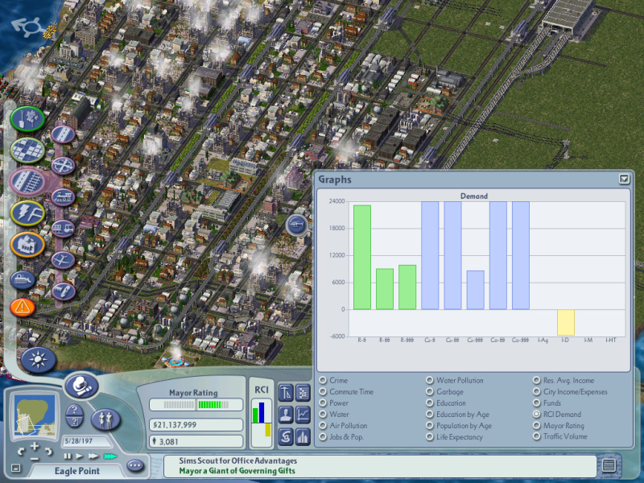Viewport: 644px width, 483px height.
Task: Select the Population by Age radio button
Action: (x=430, y=426)
